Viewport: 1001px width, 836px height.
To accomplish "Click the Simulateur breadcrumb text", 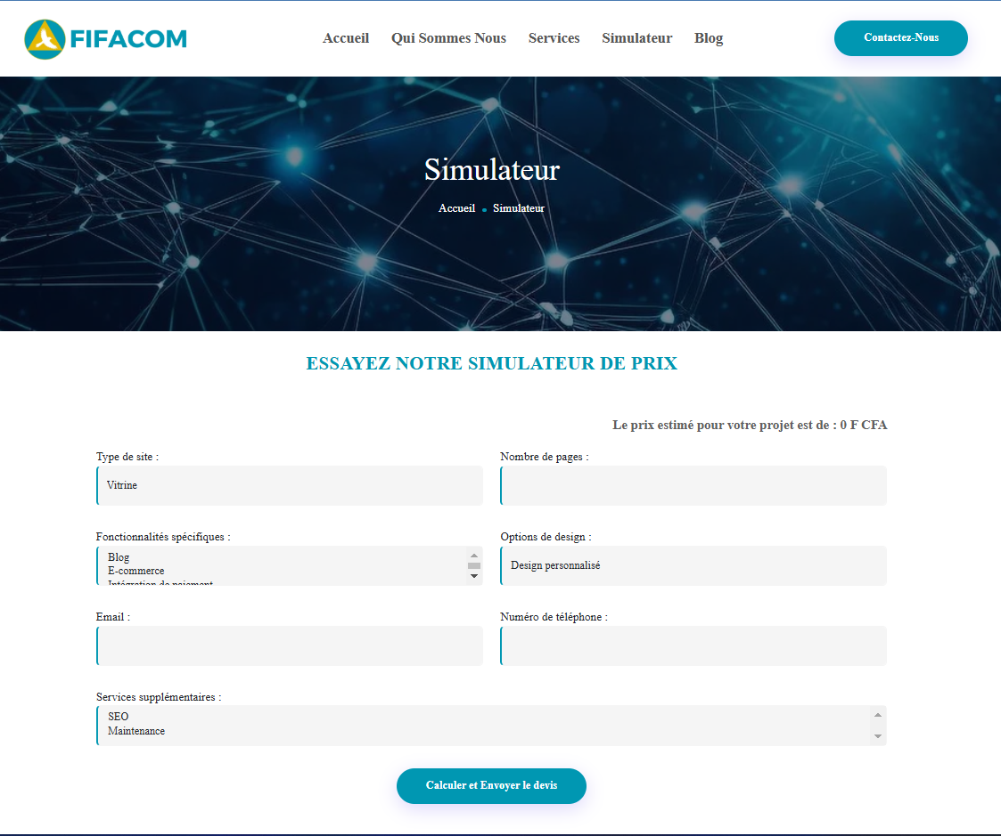I will [x=519, y=208].
